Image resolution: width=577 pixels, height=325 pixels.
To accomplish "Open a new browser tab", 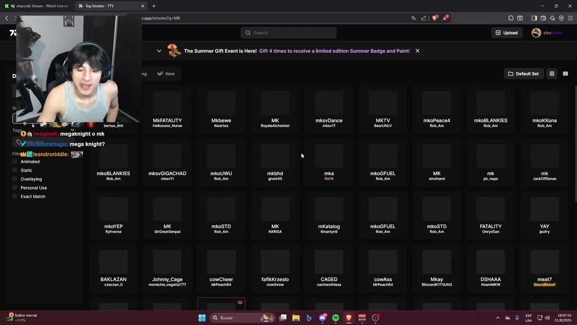I will 154,6.
